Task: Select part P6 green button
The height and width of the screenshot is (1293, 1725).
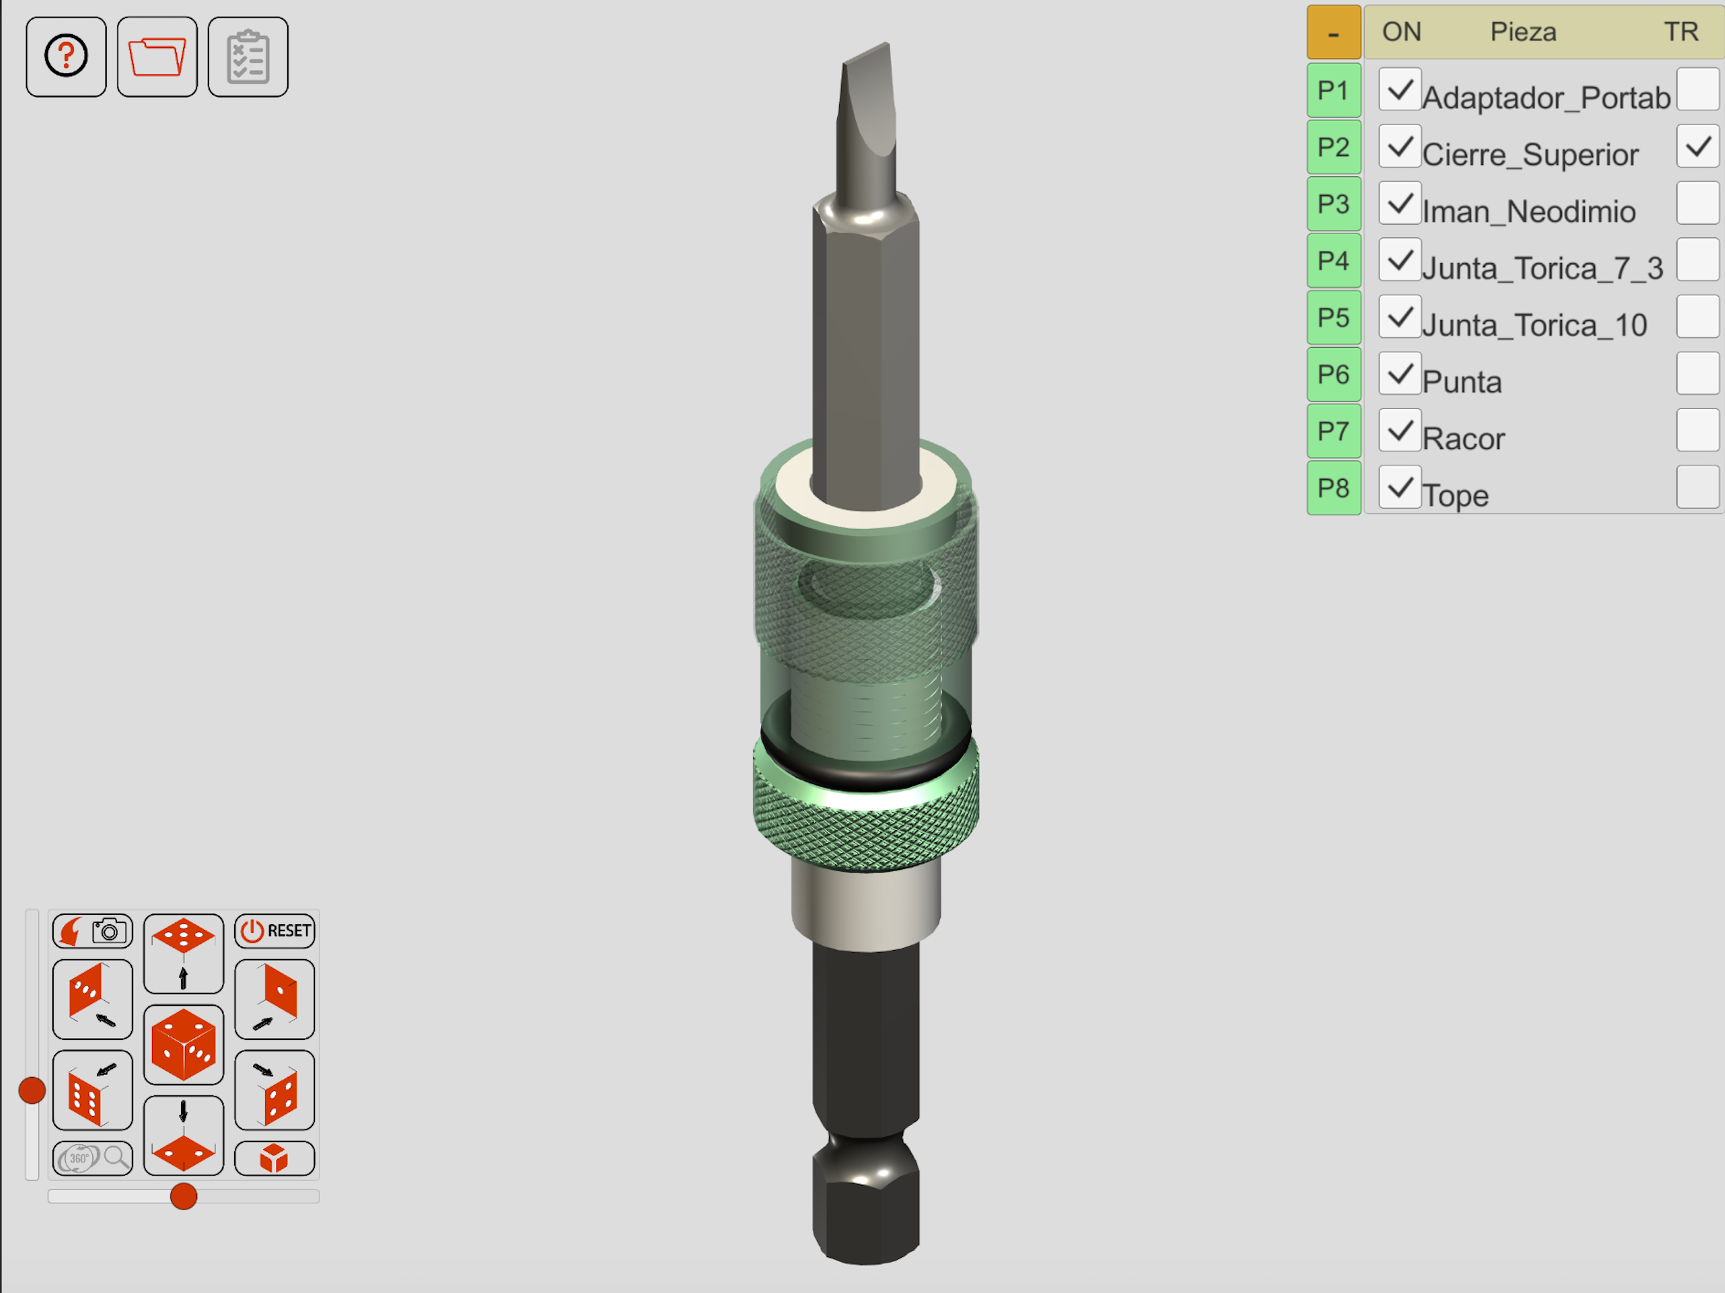Action: [1334, 374]
